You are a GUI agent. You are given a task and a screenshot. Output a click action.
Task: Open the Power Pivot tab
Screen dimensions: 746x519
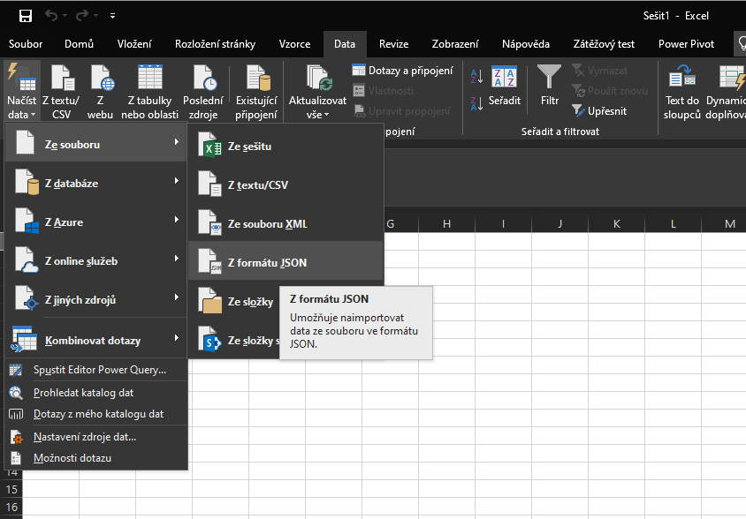pyautogui.click(x=686, y=44)
